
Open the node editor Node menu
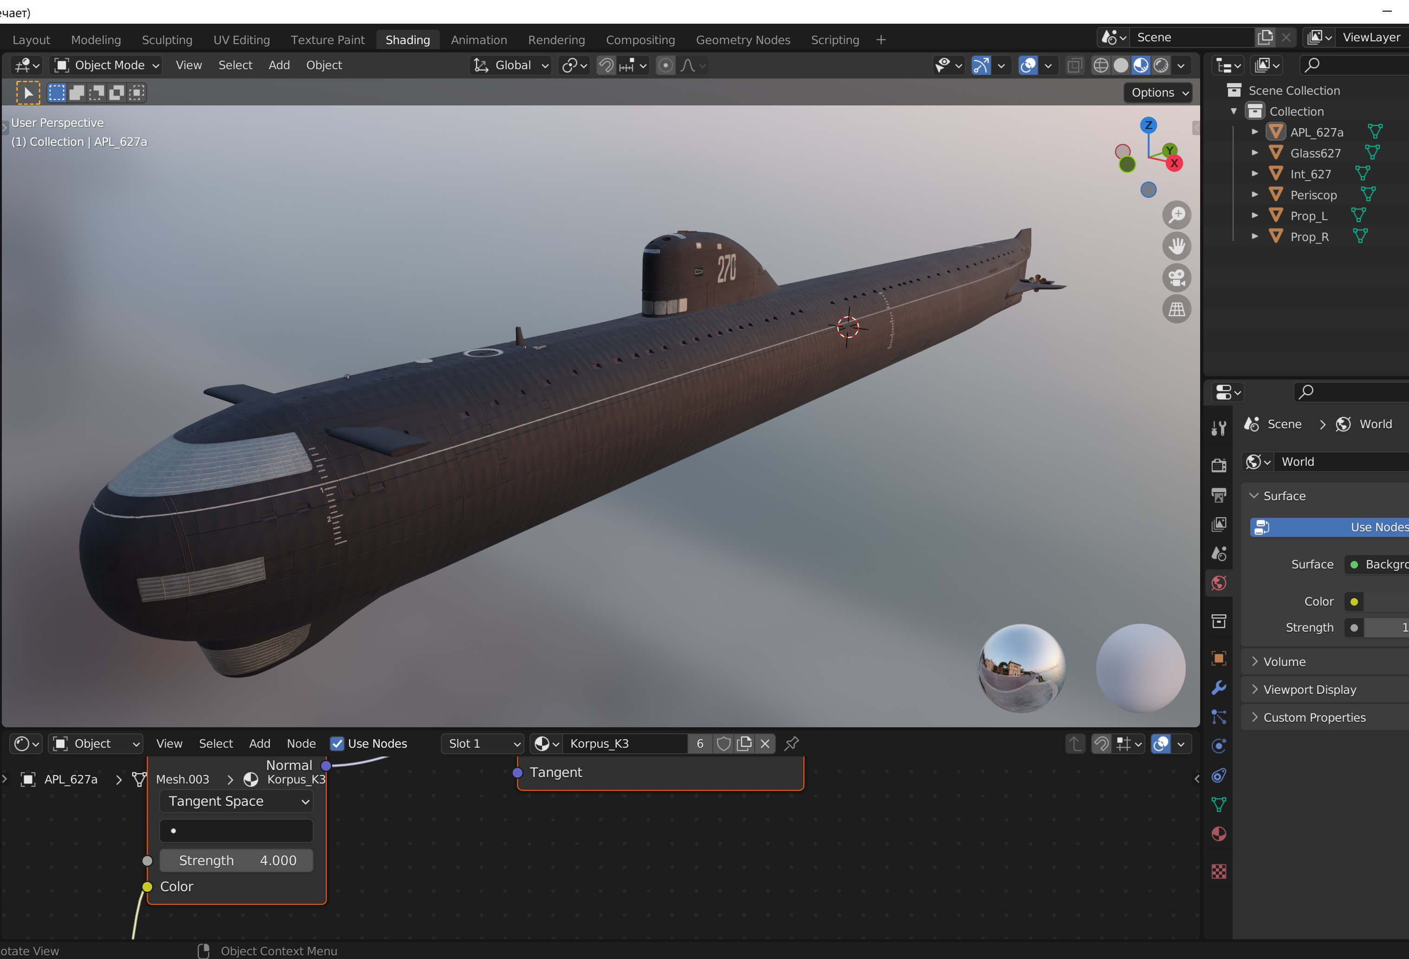(301, 744)
